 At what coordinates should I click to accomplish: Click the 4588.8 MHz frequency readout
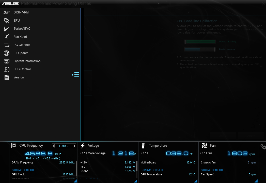point(43,154)
